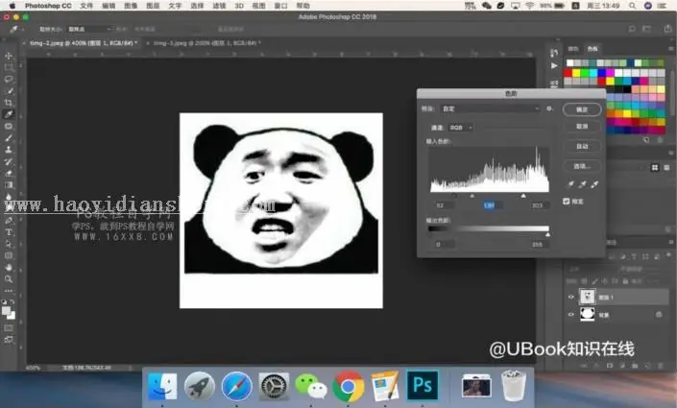This screenshot has height=408, width=677.
Task: Toggle the preview checkbox in Levels dialog
Action: pos(567,202)
